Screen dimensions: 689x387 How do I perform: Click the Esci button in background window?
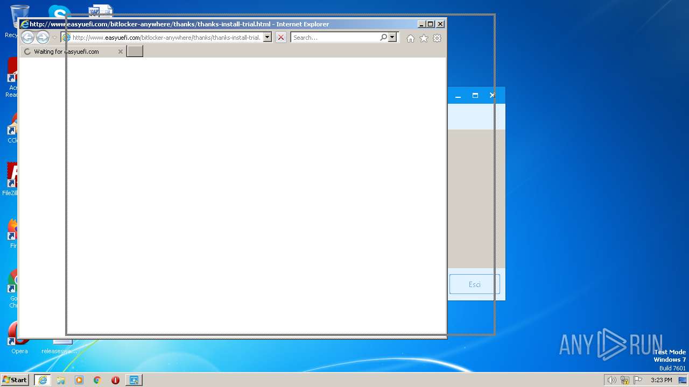coord(475,284)
